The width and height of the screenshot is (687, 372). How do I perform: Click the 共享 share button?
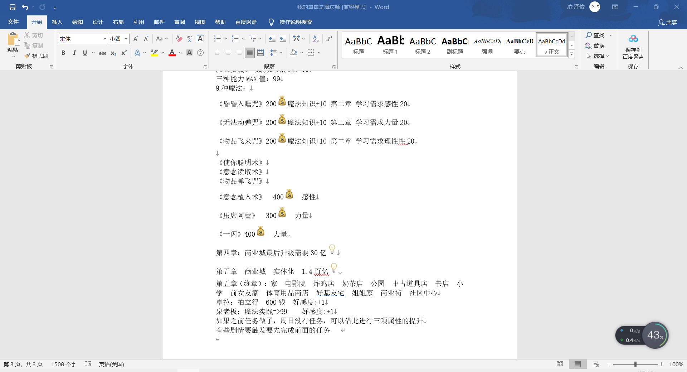pos(668,23)
